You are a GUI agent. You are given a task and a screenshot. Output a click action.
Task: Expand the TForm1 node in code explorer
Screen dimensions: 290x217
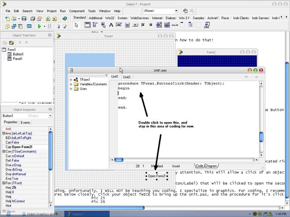click(71, 80)
